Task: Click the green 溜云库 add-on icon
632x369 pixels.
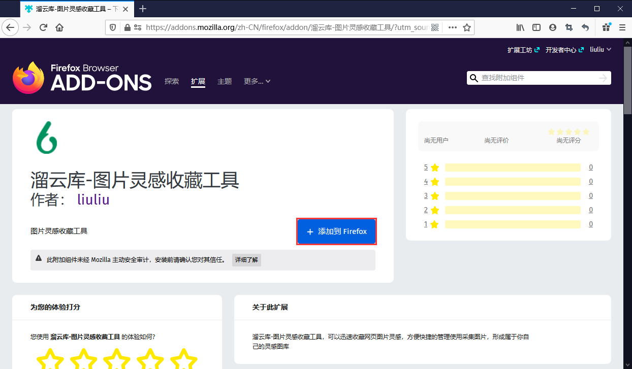Action: point(47,138)
